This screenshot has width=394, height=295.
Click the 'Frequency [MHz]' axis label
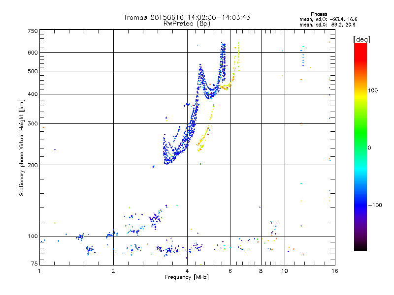tap(187, 277)
